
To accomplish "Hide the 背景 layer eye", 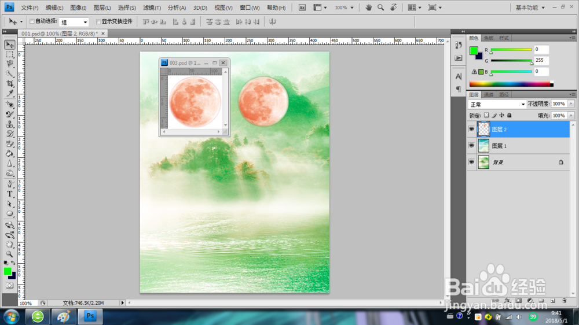I will tap(471, 162).
